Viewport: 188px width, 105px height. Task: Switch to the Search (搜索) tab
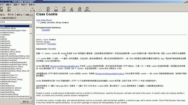[20, 15]
